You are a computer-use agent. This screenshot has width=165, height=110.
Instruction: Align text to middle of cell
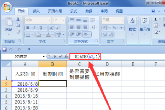coord(78,20)
